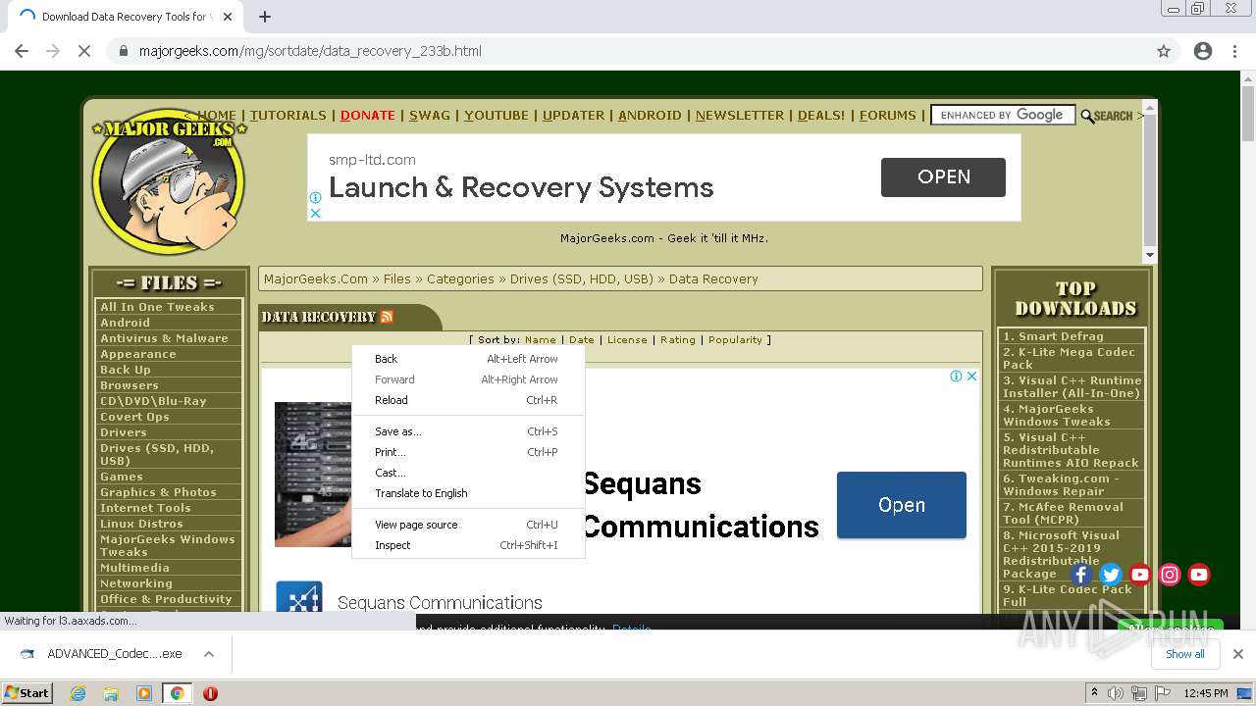
Task: Click the taskbar clock showing 12:45 PM
Action: tap(1205, 693)
